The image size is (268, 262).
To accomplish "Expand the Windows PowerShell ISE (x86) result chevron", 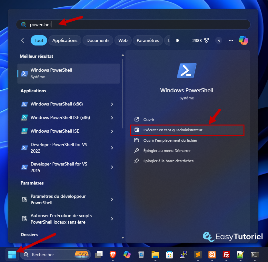I will [x=112, y=117].
